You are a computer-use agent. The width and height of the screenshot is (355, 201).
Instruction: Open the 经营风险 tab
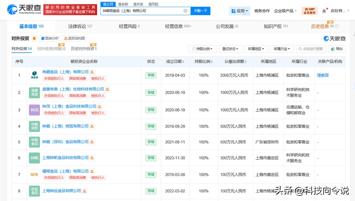[x=129, y=26]
